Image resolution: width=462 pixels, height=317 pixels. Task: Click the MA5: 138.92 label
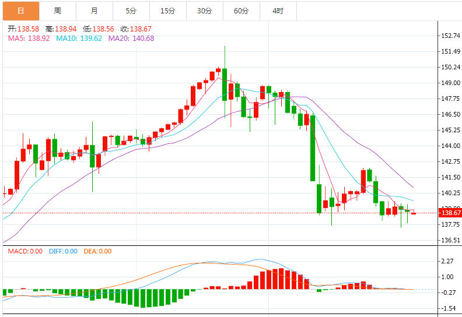(29, 38)
